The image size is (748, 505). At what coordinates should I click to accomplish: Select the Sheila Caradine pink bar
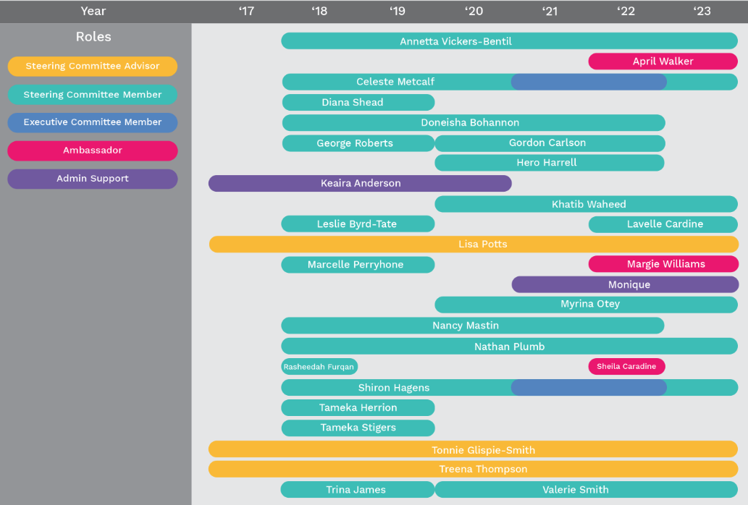coord(626,367)
